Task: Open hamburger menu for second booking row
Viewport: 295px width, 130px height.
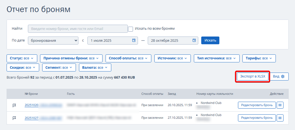Action: tap(280, 118)
